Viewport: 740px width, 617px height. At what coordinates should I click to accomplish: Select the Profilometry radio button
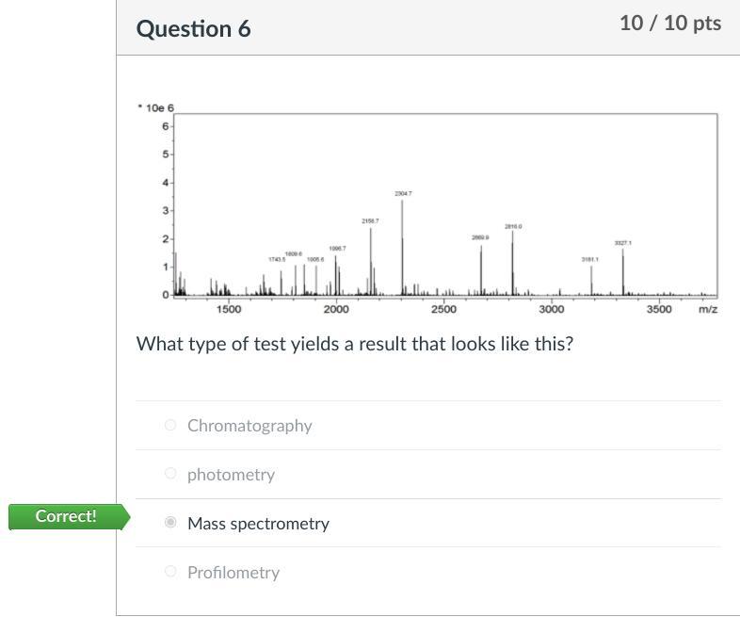pos(170,571)
